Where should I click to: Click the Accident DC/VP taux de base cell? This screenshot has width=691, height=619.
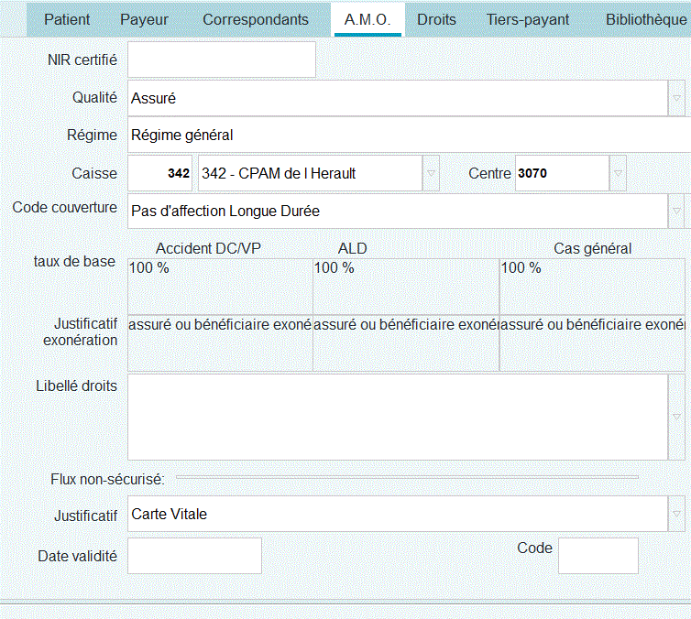pyautogui.click(x=220, y=286)
